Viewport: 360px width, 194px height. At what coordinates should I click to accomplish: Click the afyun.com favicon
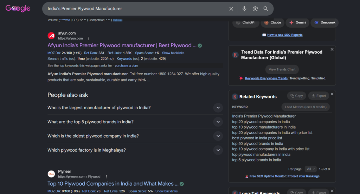[x=51, y=36]
